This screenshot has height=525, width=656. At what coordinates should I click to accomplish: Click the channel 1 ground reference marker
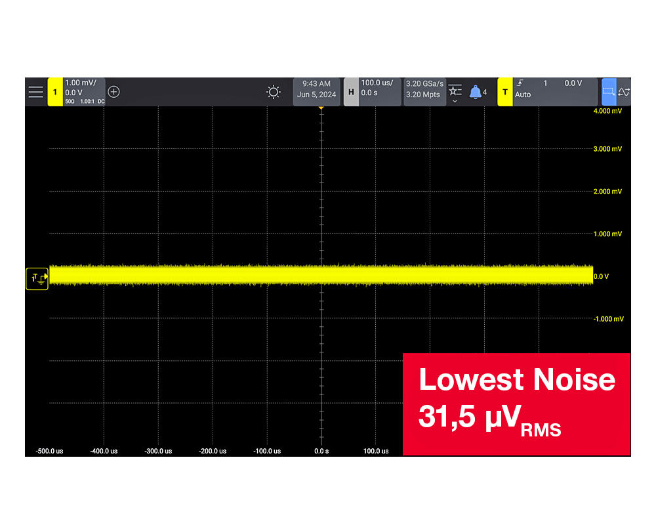(x=37, y=278)
